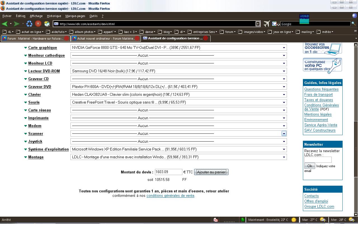Open the 4L bookmarks folder

pyautogui.click(x=8, y=32)
